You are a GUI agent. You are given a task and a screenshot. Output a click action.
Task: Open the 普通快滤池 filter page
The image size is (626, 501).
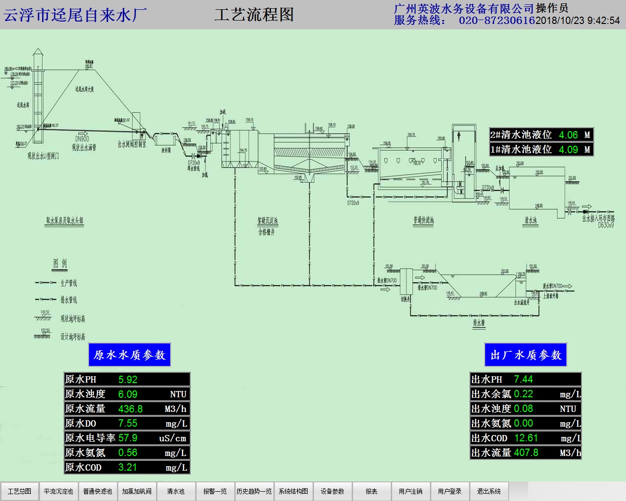pos(98,491)
